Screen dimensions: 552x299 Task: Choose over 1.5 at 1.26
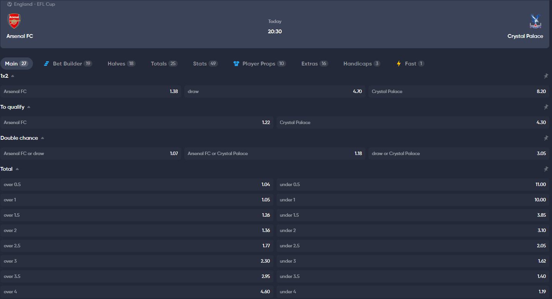(137, 215)
